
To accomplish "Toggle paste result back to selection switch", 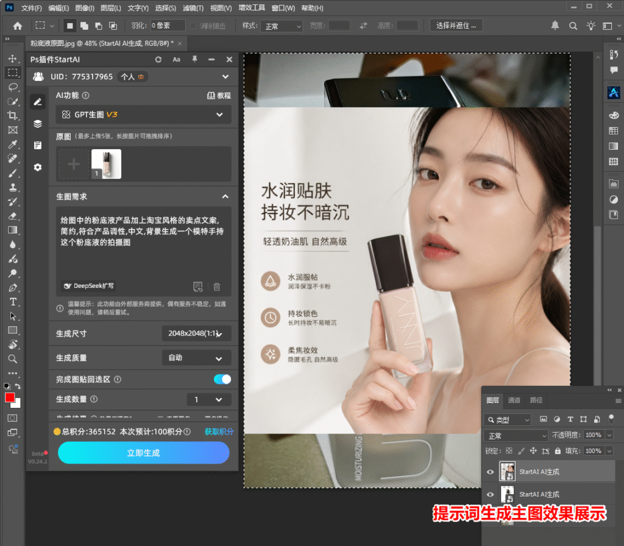I will 222,379.
